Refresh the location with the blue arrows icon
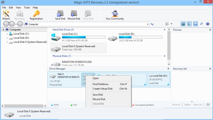 [x=152, y=24]
